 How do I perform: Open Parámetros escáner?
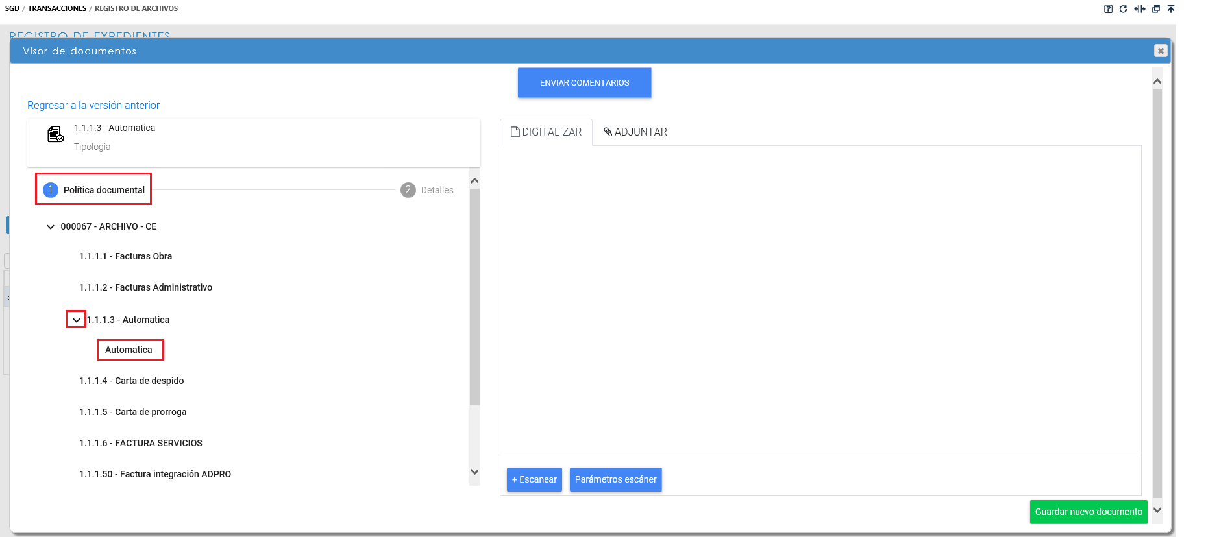pyautogui.click(x=616, y=479)
